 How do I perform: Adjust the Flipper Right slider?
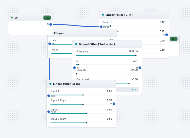[x=62, y=54]
